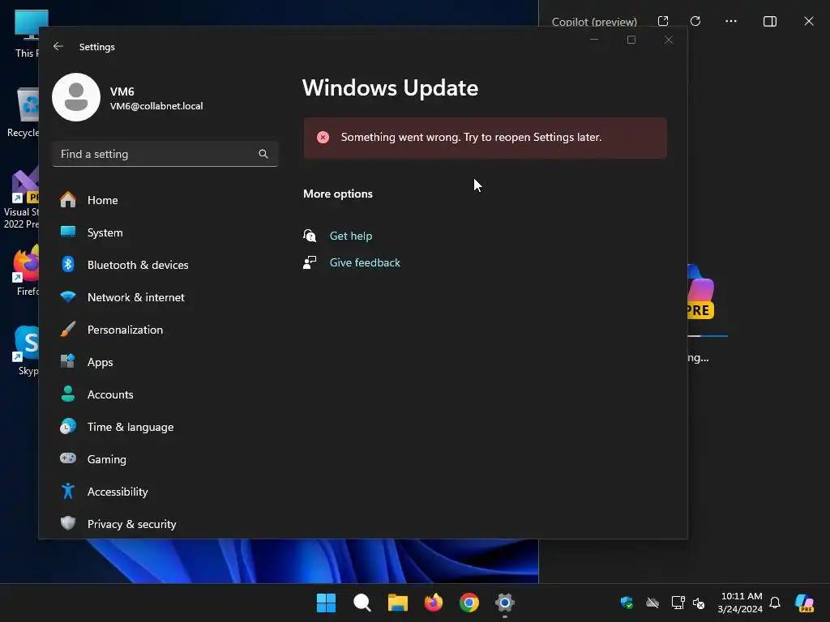Click the network status tray icon
This screenshot has height=622, width=830.
tap(678, 603)
